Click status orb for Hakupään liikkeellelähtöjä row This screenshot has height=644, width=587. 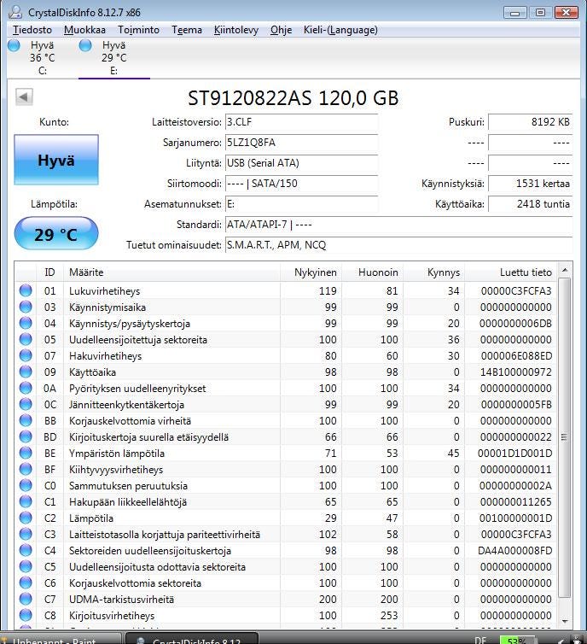pyautogui.click(x=26, y=501)
